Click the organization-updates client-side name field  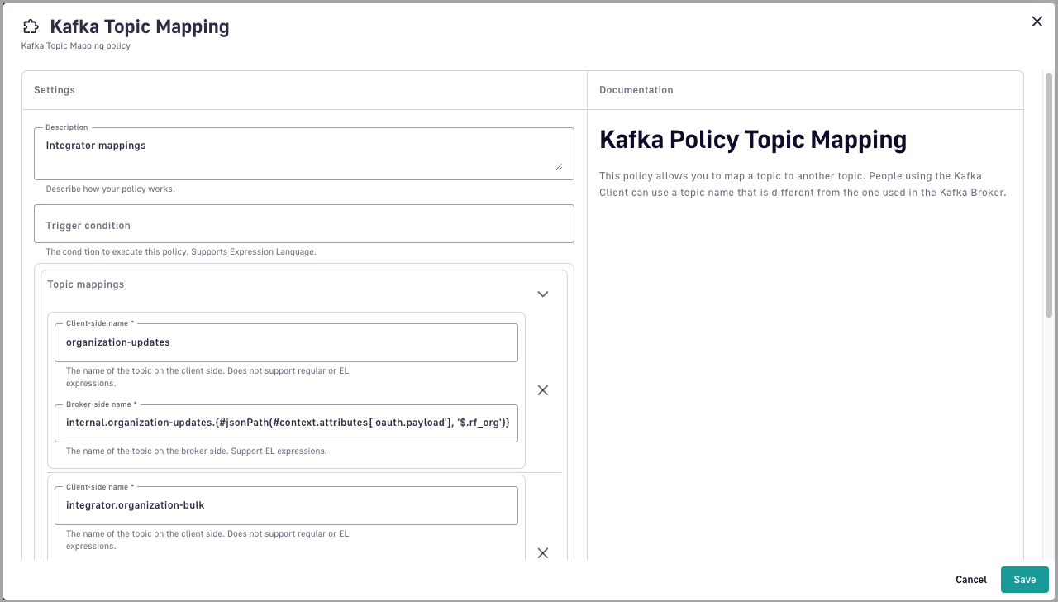[285, 342]
